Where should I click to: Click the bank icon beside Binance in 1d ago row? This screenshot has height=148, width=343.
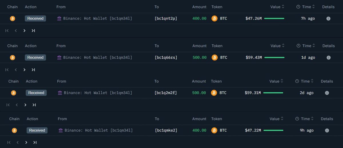59,58
